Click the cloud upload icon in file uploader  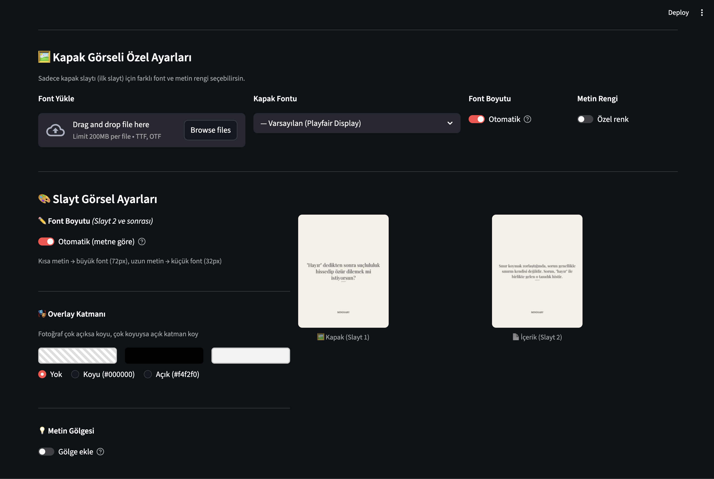tap(55, 130)
